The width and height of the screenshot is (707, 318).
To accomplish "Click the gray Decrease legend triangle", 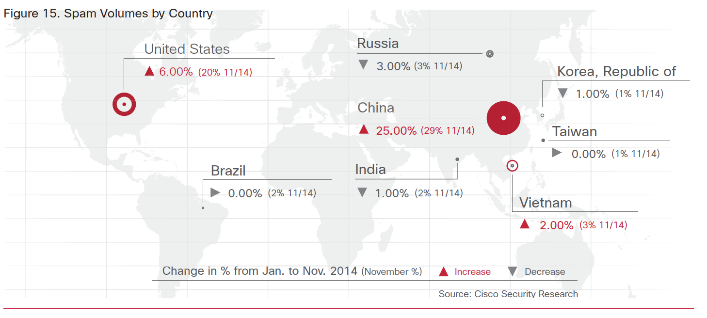I will click(x=512, y=271).
